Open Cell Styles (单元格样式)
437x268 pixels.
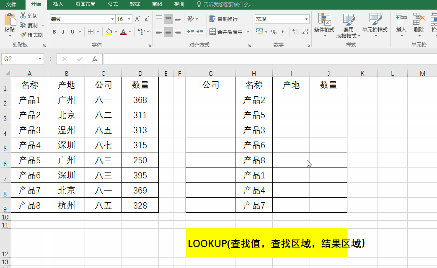(375, 25)
